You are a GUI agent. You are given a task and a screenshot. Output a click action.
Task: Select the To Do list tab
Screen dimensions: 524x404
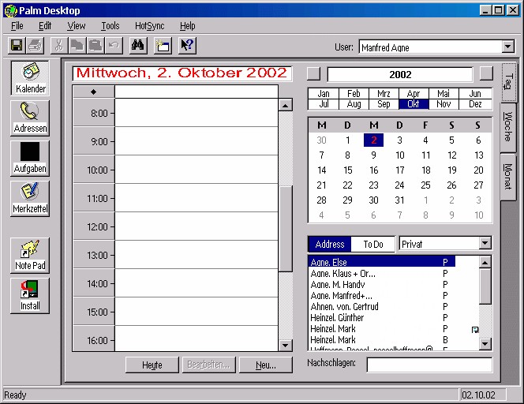373,244
